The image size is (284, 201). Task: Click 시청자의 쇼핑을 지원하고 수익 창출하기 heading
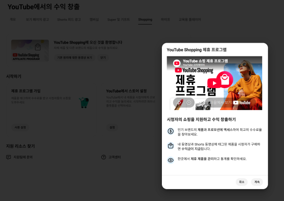(x=201, y=119)
